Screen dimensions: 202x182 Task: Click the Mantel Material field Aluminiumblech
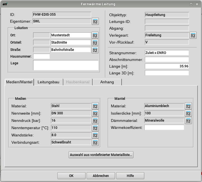pos(164,106)
